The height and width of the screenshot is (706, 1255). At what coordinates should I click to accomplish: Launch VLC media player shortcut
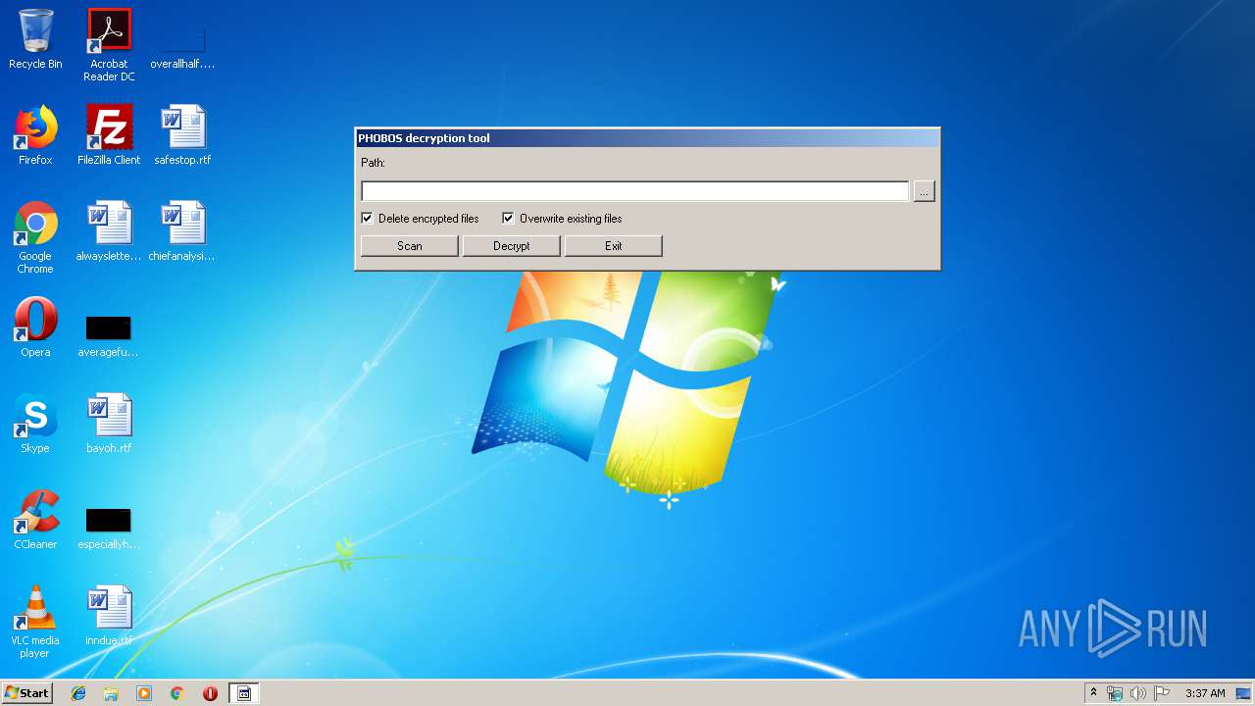(x=35, y=622)
